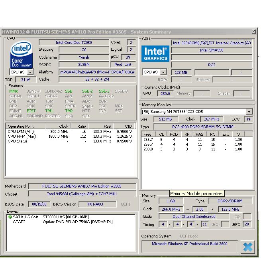
Task: Click the memory multiplier 2.00 field
Action: [x=200, y=209]
